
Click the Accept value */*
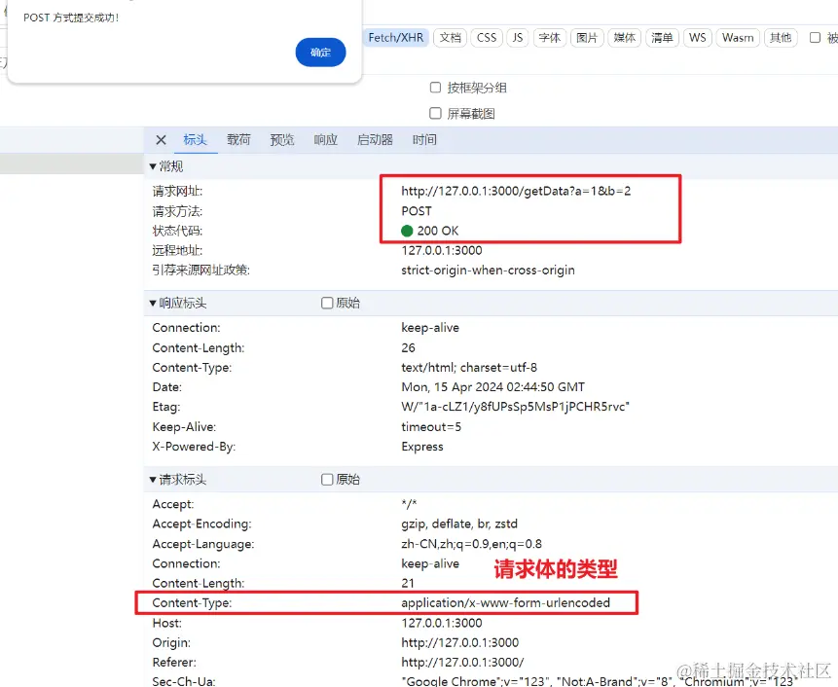[x=409, y=504]
